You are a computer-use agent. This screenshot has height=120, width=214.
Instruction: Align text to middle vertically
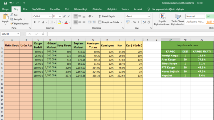click(80, 16)
